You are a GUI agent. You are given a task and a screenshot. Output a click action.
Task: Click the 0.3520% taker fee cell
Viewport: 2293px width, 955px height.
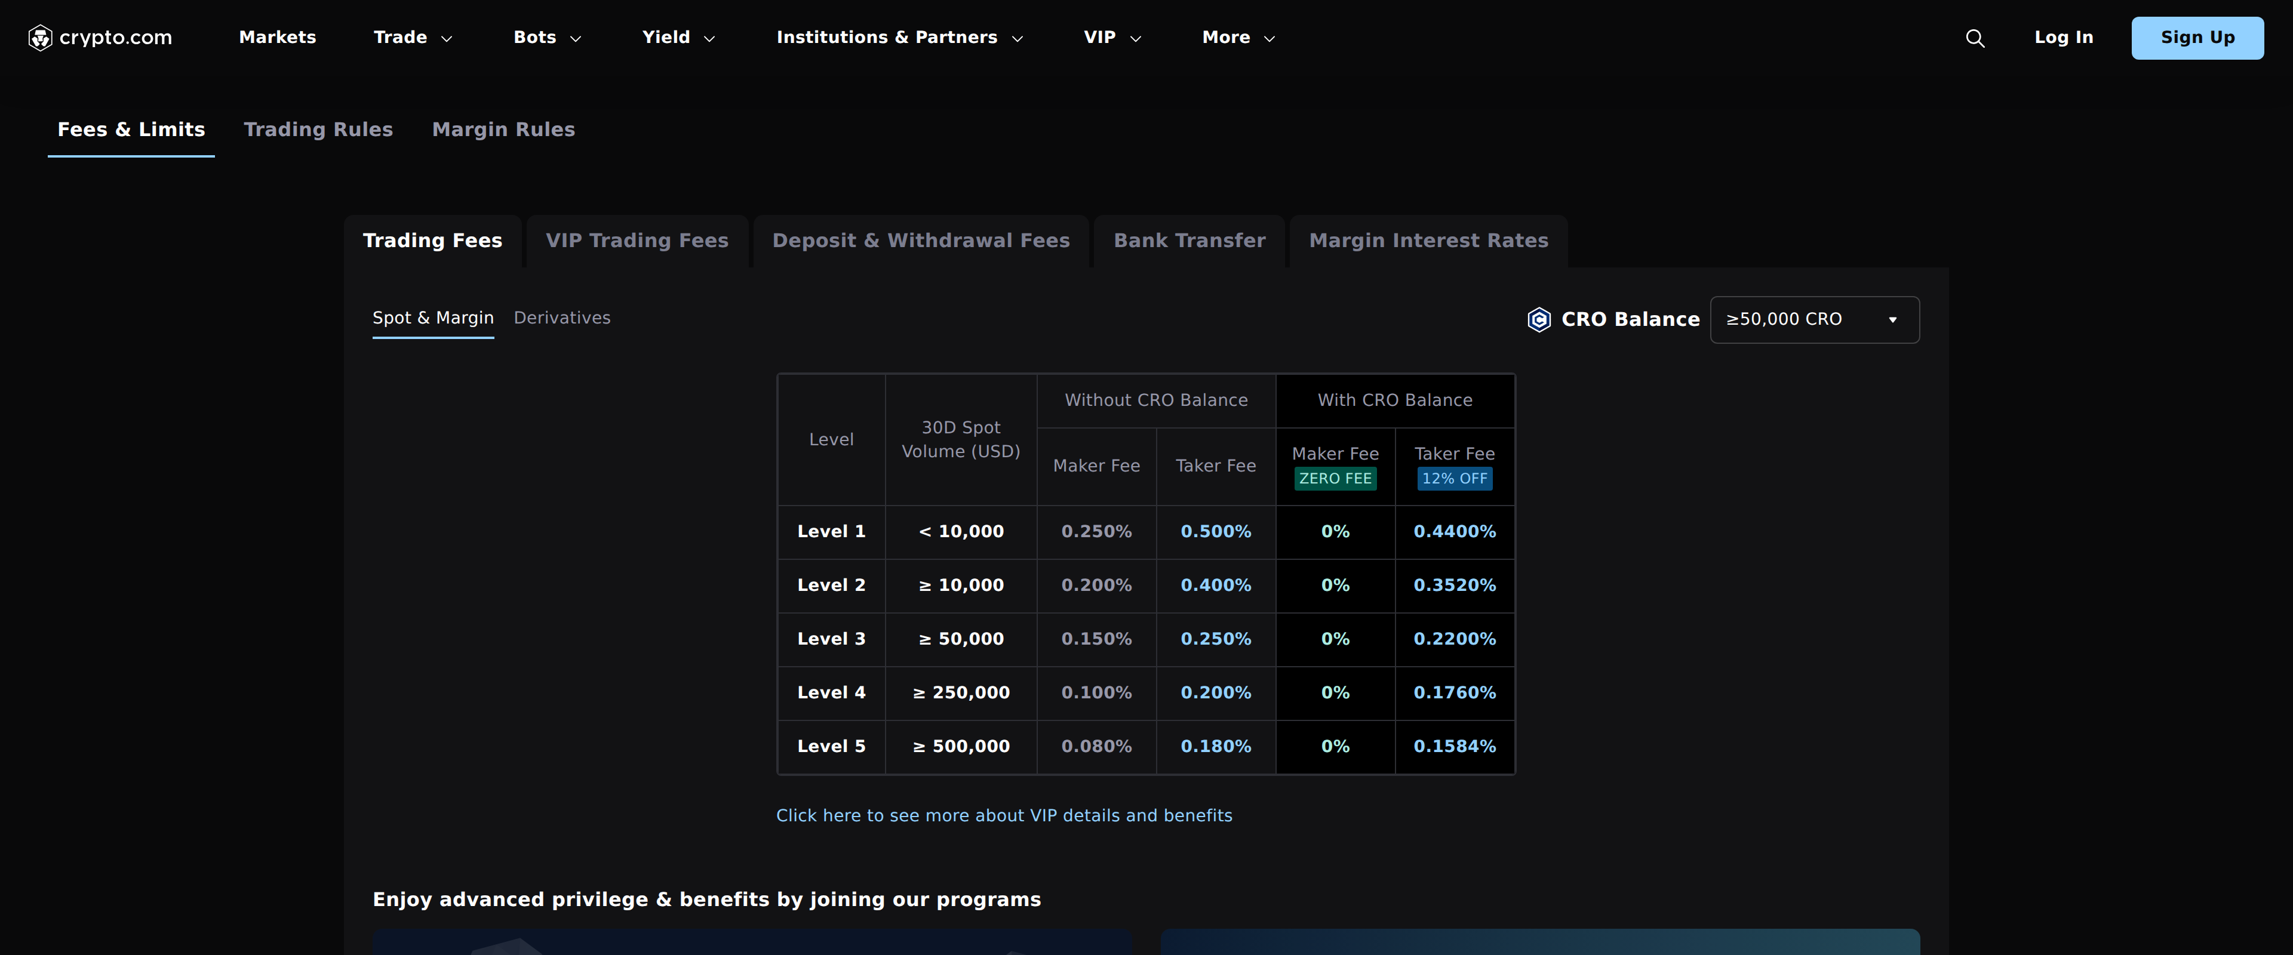pyautogui.click(x=1455, y=586)
